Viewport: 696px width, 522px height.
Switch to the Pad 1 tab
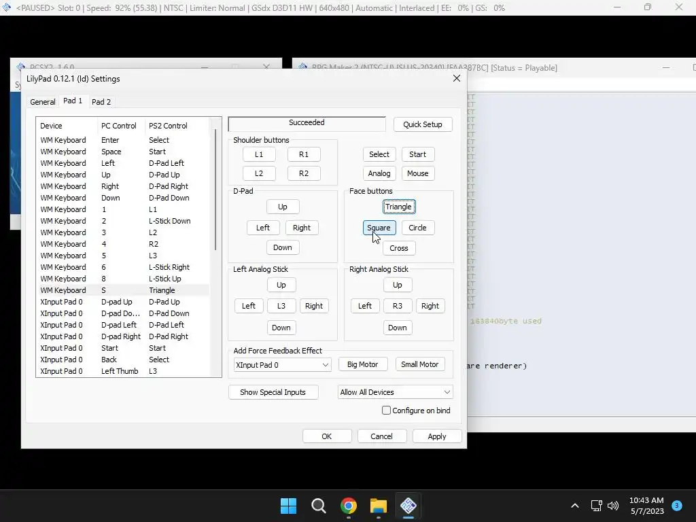[73, 101]
